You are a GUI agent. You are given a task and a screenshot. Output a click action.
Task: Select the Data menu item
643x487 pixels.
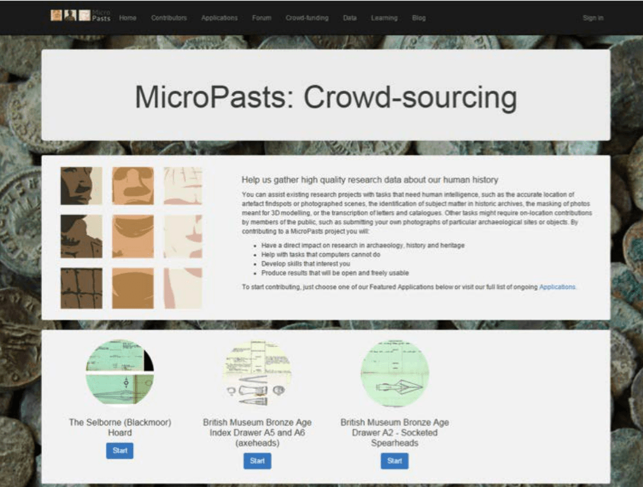350,18
